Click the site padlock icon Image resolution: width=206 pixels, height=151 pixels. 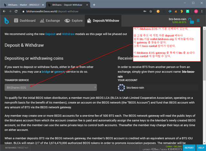(x=23, y=12)
